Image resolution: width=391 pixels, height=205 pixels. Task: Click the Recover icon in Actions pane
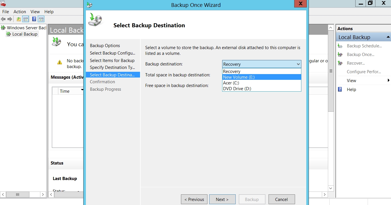[x=340, y=63]
